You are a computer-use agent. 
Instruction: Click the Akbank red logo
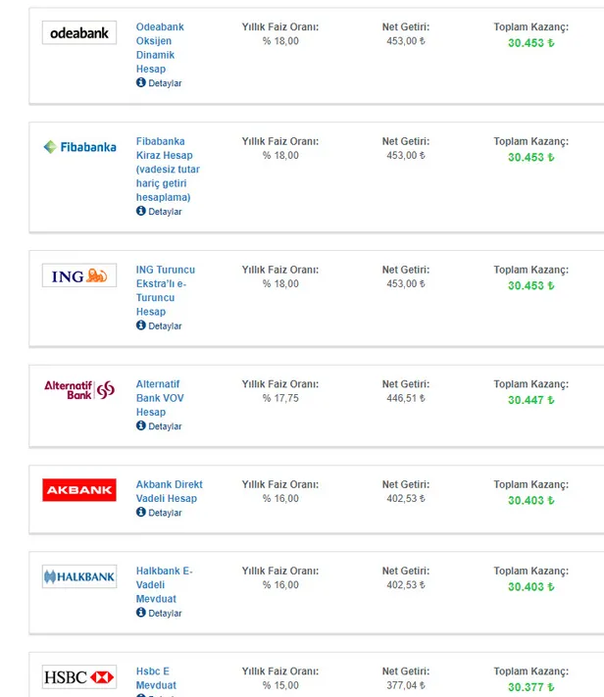(x=79, y=490)
